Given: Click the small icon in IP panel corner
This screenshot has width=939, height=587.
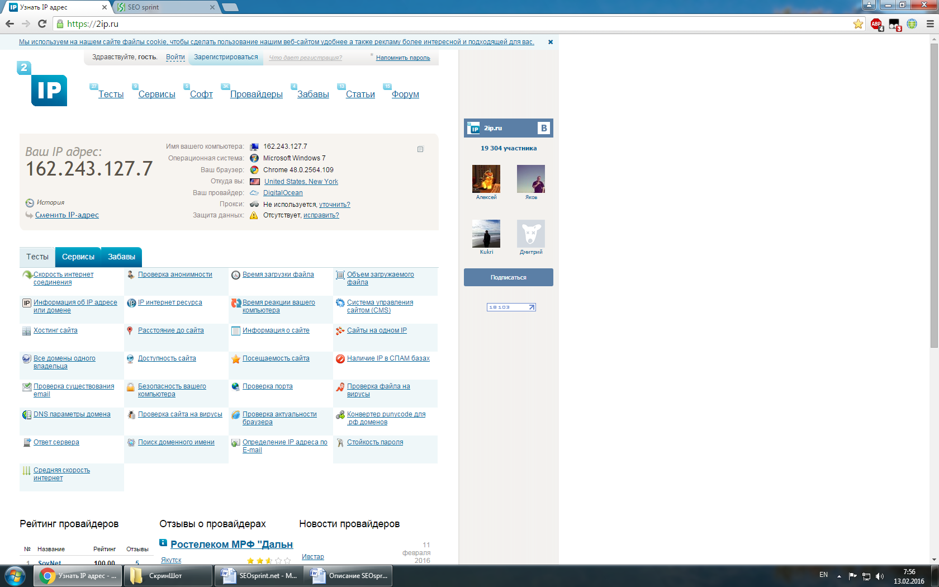Looking at the screenshot, I should pos(420,149).
